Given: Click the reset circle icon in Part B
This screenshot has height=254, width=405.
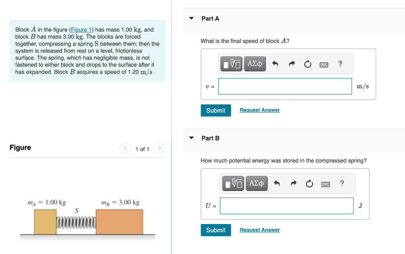Looking at the screenshot, I should 309,183.
